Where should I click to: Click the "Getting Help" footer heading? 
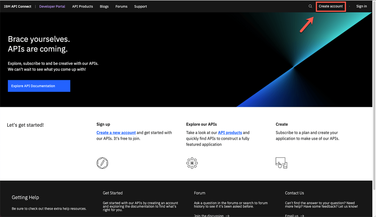[x=25, y=197]
